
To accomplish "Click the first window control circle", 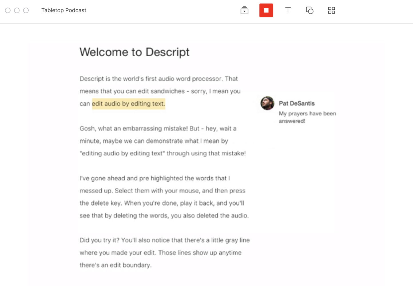I will coord(8,10).
